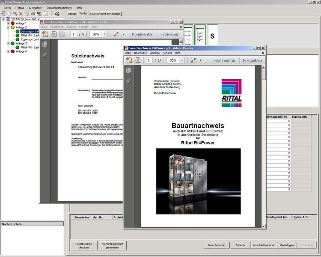Click the magnifier search icon in Rittal toolbar
Screen dimensions: 321x257
tap(51, 14)
